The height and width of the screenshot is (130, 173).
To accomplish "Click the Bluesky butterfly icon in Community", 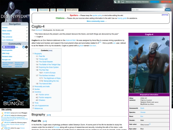I will click(23, 47).
